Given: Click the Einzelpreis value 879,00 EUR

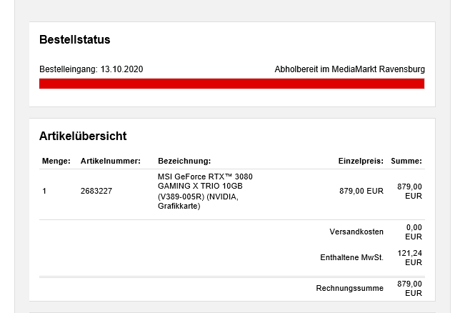Looking at the screenshot, I should [361, 192].
